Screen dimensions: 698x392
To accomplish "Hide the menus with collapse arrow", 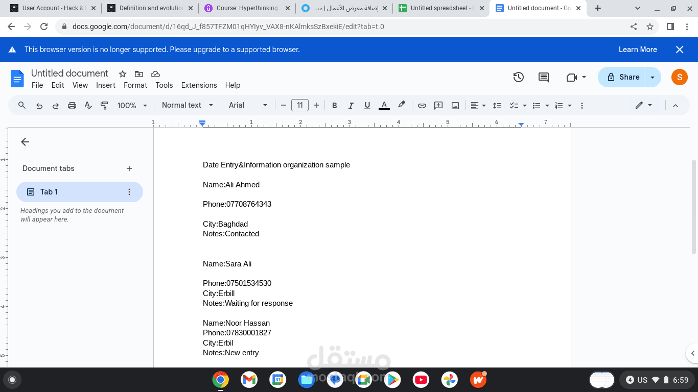I will pos(675,106).
